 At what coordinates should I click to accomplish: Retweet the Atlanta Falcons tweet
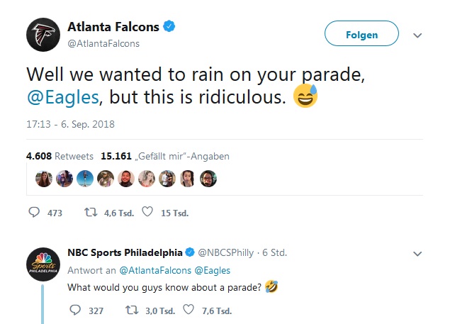(x=91, y=212)
